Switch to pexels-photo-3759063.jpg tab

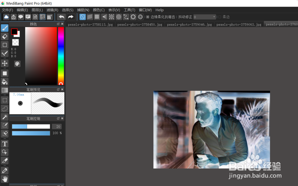point(239,24)
